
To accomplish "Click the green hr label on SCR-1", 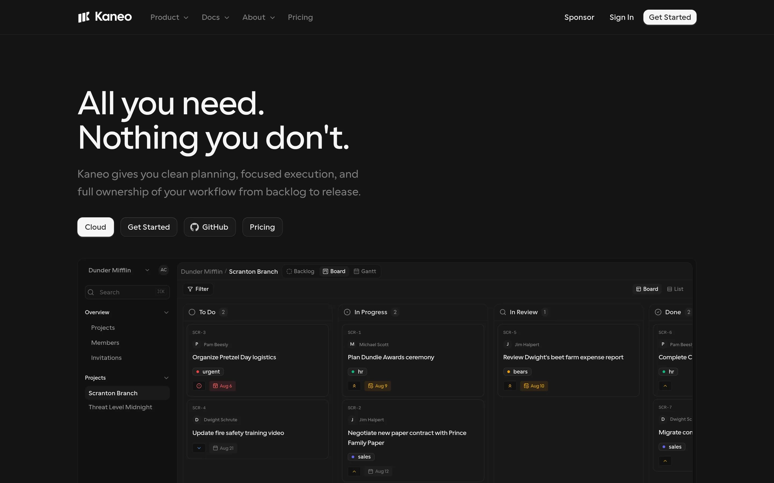I will 357,372.
